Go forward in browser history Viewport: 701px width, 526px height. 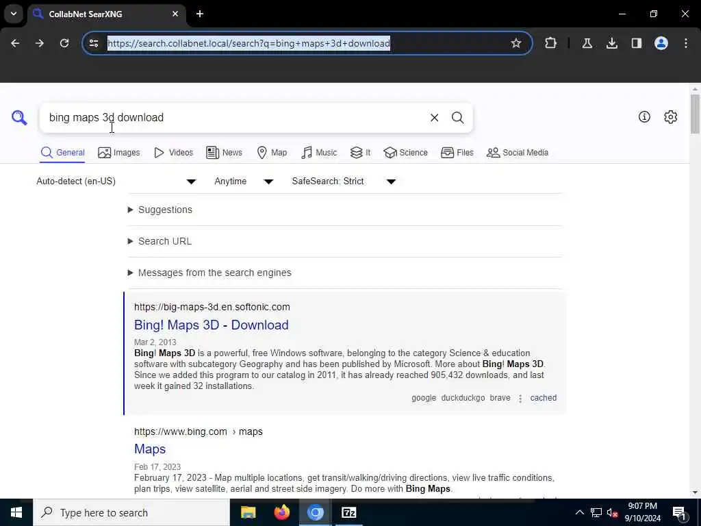coord(40,43)
